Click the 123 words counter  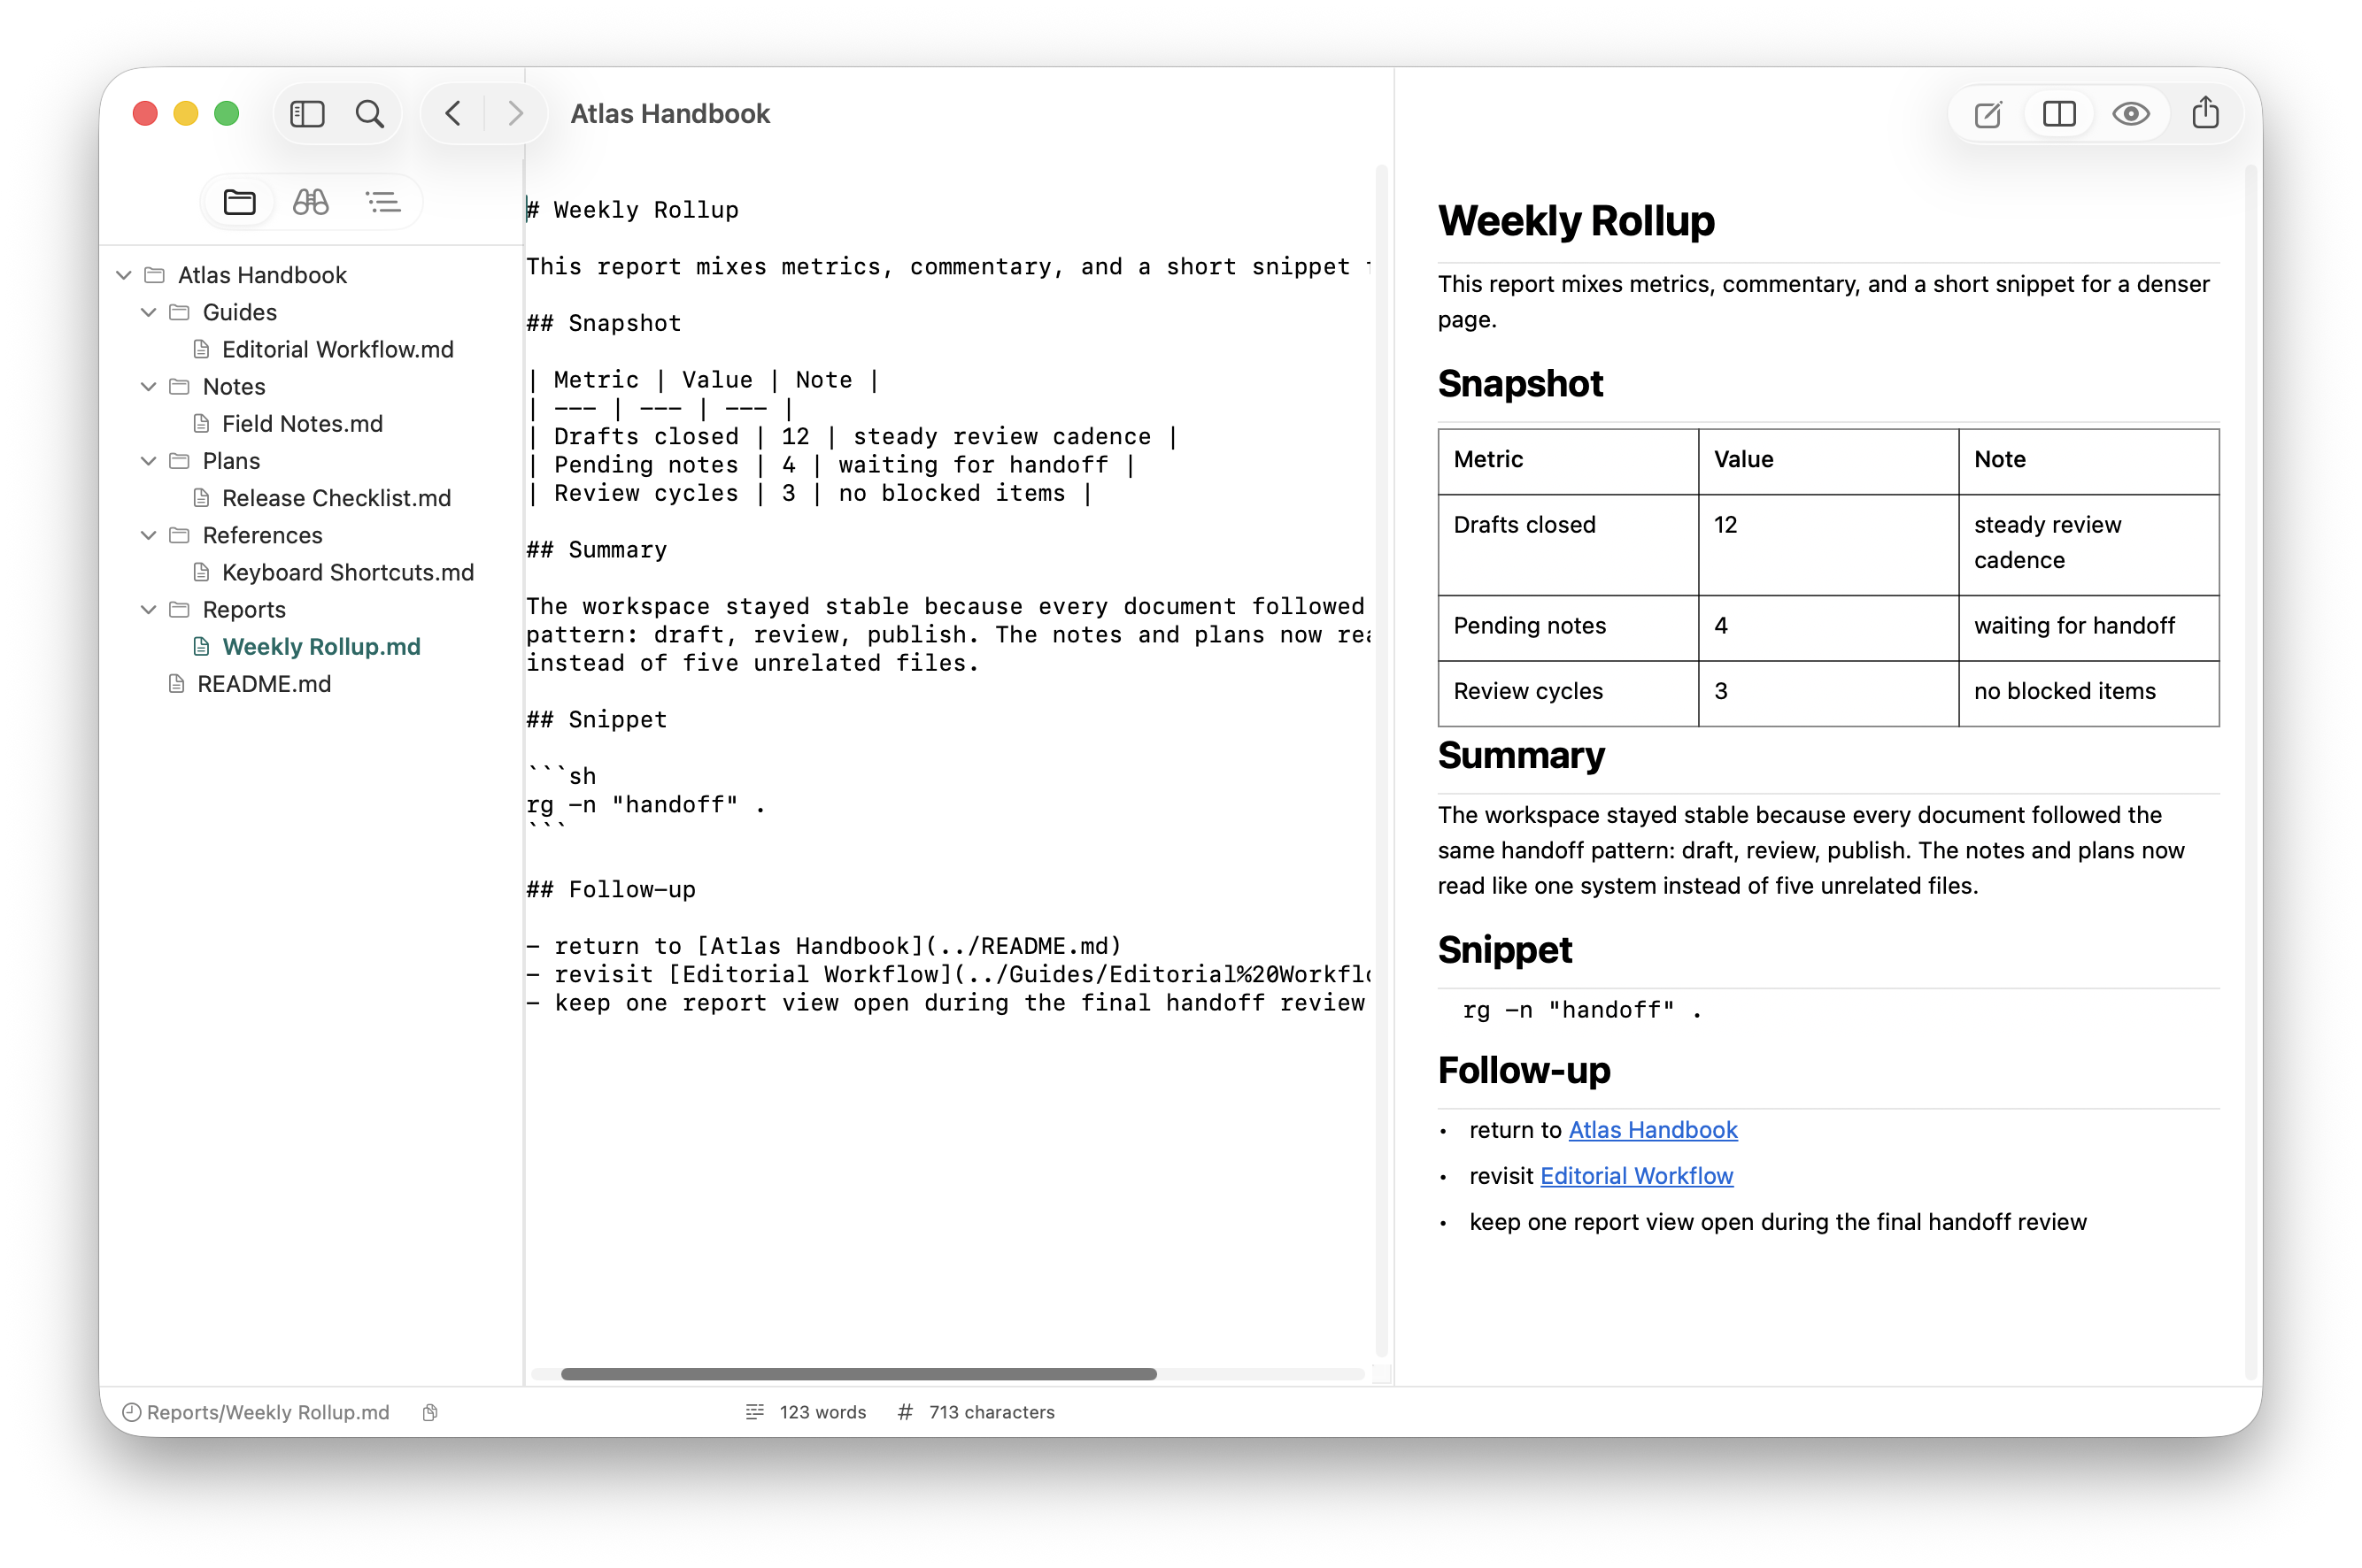pos(822,1412)
